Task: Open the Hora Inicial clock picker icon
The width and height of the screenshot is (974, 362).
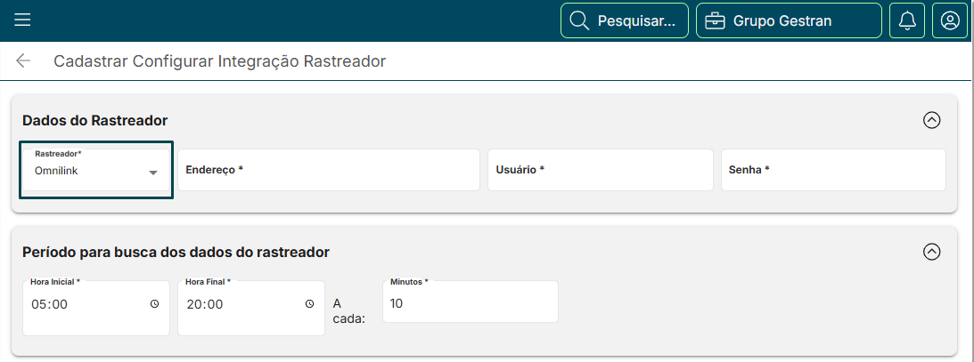Action: coord(155,304)
